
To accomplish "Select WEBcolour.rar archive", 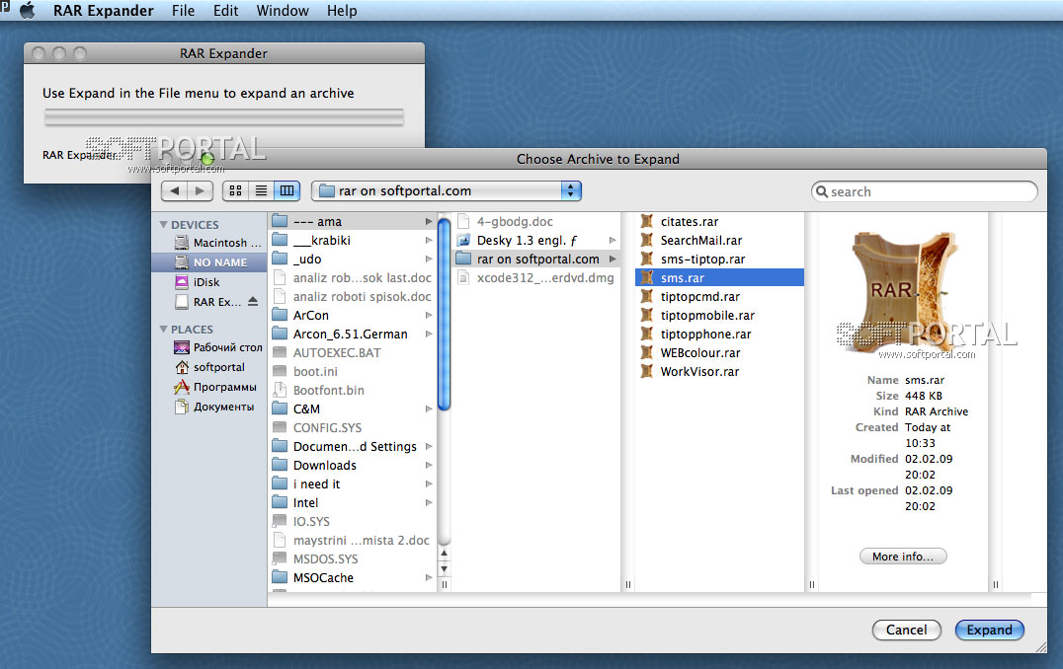I will point(719,353).
